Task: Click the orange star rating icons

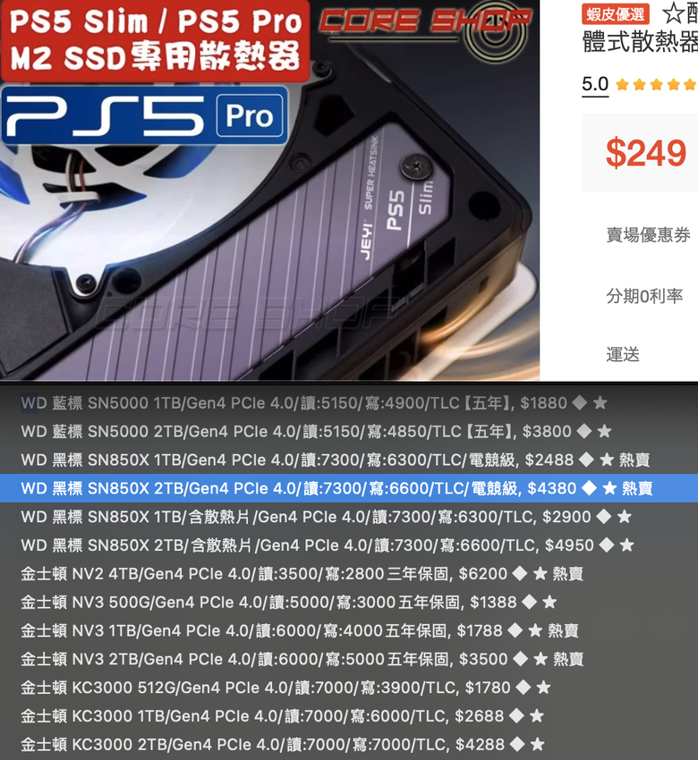Action: (656, 85)
